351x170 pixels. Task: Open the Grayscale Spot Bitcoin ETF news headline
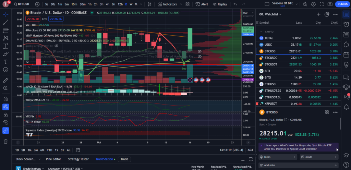tap(298, 147)
